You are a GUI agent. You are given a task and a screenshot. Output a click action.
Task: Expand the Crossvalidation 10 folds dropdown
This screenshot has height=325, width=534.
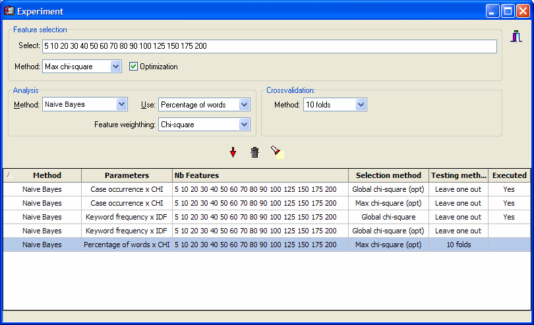click(361, 104)
